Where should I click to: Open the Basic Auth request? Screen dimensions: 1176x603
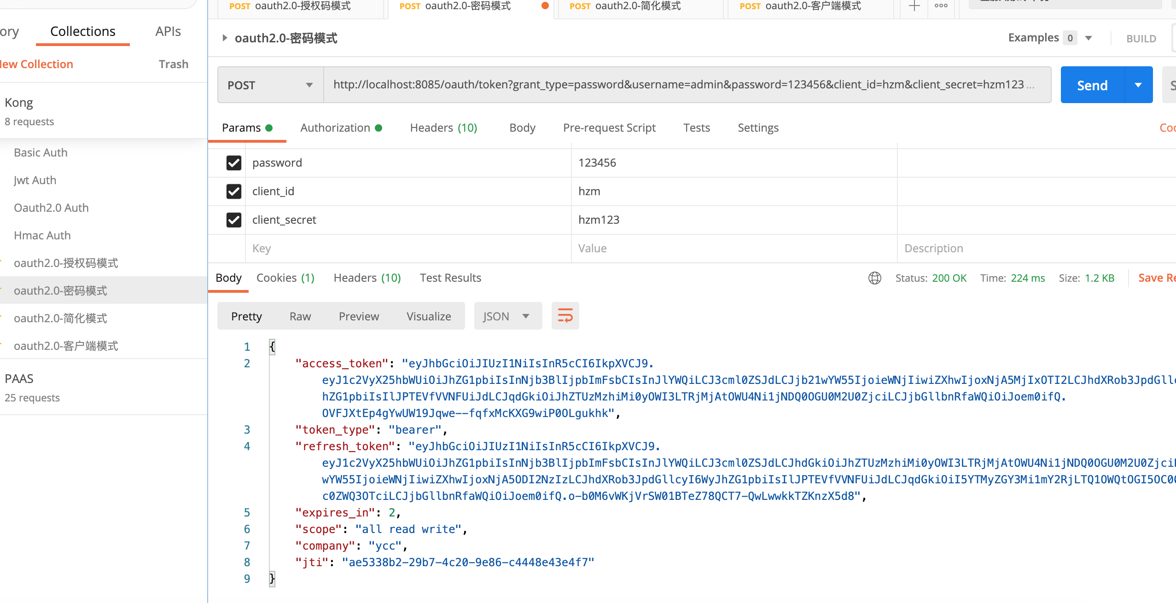[41, 153]
